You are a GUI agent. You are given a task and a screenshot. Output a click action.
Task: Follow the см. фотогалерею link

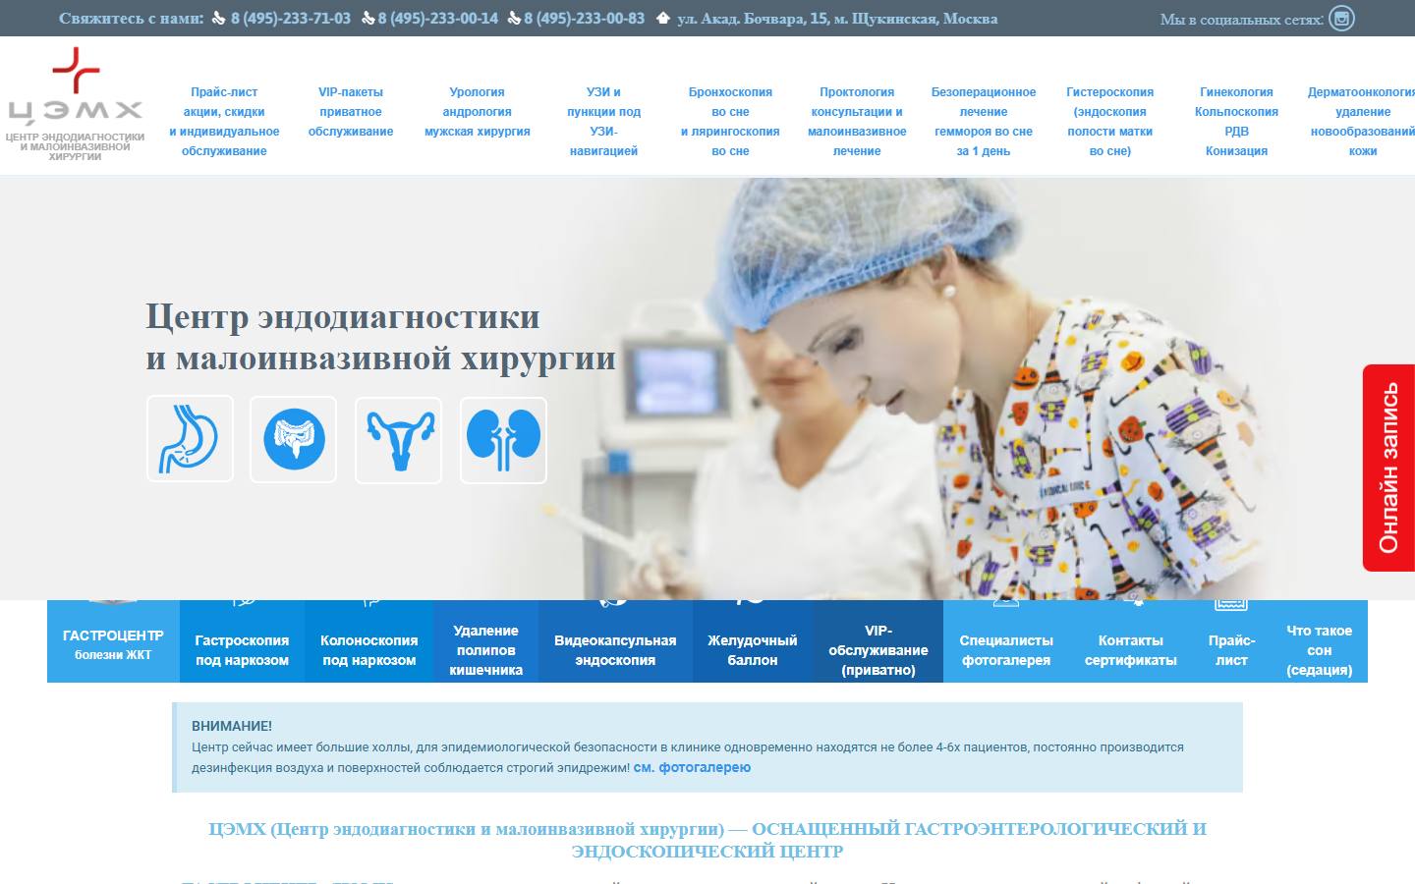pyautogui.click(x=692, y=768)
